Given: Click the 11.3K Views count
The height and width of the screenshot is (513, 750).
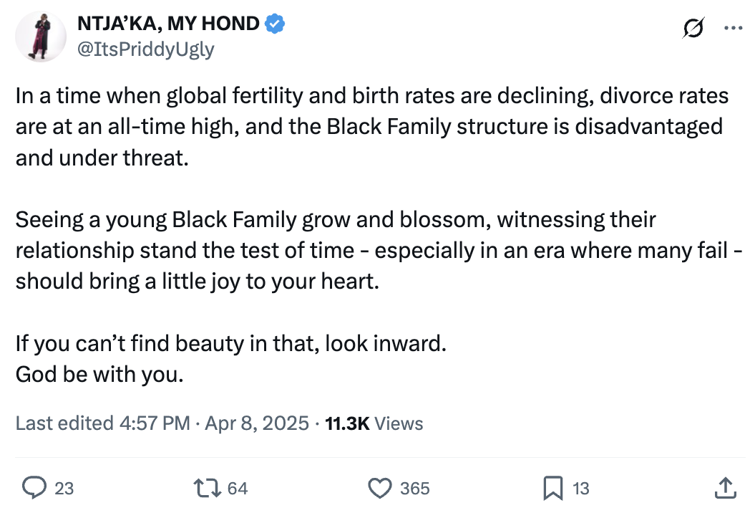Looking at the screenshot, I should pyautogui.click(x=374, y=423).
